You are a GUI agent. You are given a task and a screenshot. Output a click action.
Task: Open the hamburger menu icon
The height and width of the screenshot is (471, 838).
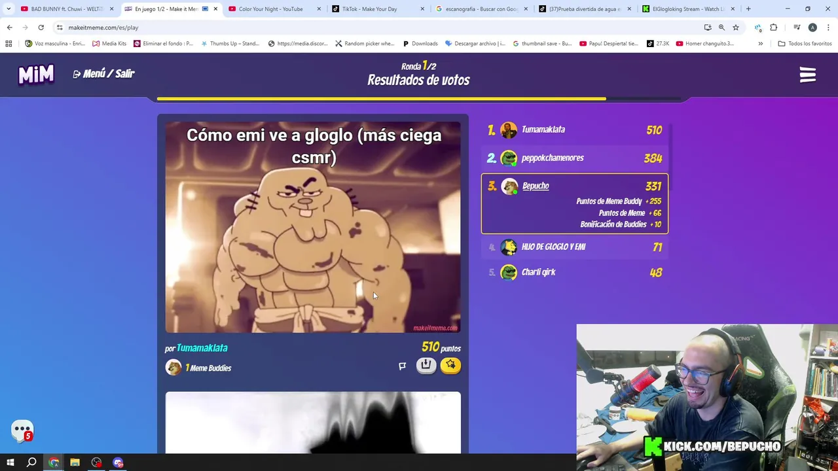[807, 75]
